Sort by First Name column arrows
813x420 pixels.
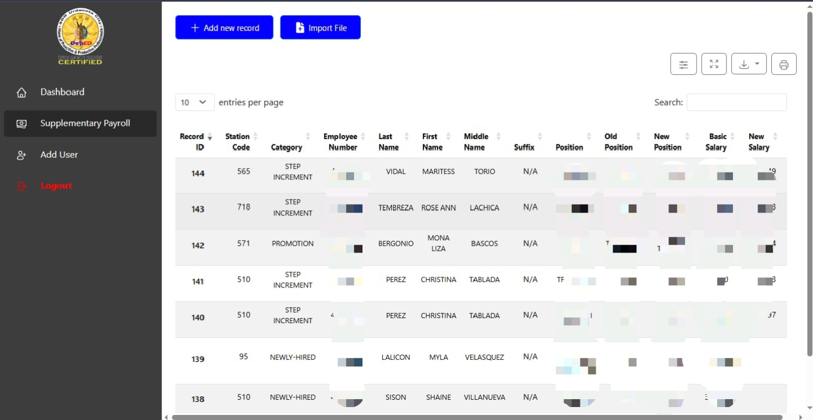pos(448,136)
